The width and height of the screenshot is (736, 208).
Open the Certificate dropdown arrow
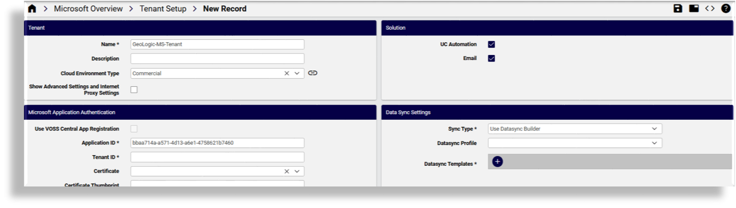(x=297, y=171)
